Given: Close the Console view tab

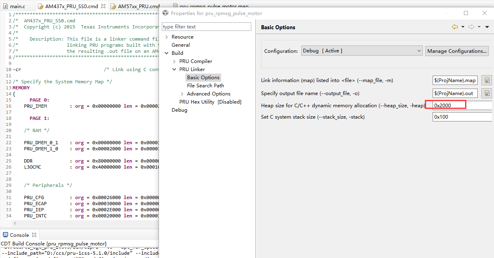Looking at the screenshot, I should pos(34,235).
